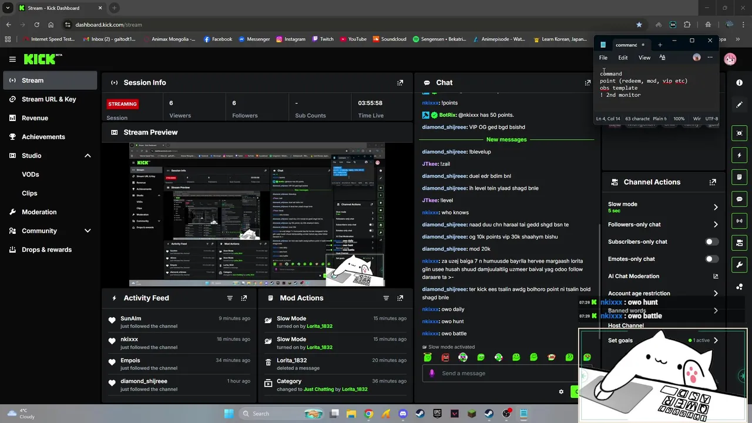Open Set goals chevron
752x423 pixels.
point(716,340)
